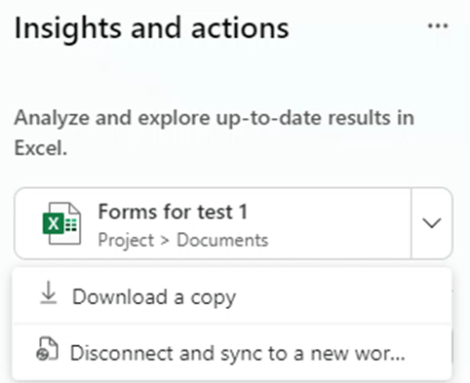This screenshot has height=383, width=470.
Task: Collapse the chevron next to Forms for test 1
Action: click(x=431, y=223)
